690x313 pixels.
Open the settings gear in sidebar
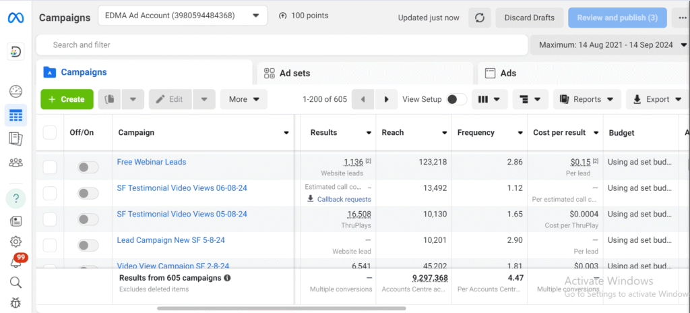tap(15, 241)
